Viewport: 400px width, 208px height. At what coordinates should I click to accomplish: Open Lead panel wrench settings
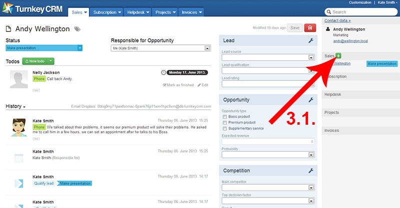(310, 40)
